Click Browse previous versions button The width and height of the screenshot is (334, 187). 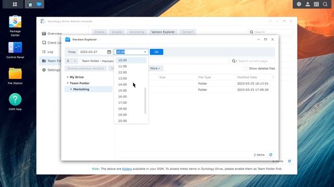pos(86,69)
